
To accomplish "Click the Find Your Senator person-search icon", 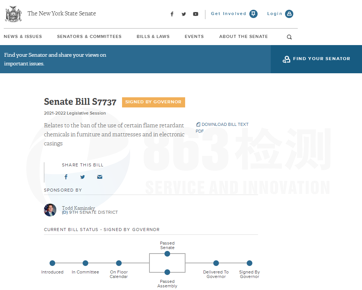I will 286,59.
